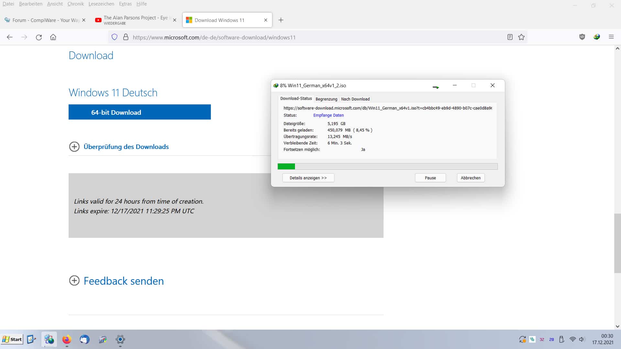621x349 pixels.
Task: Click the tray icon showing 46
Action: tap(532, 339)
